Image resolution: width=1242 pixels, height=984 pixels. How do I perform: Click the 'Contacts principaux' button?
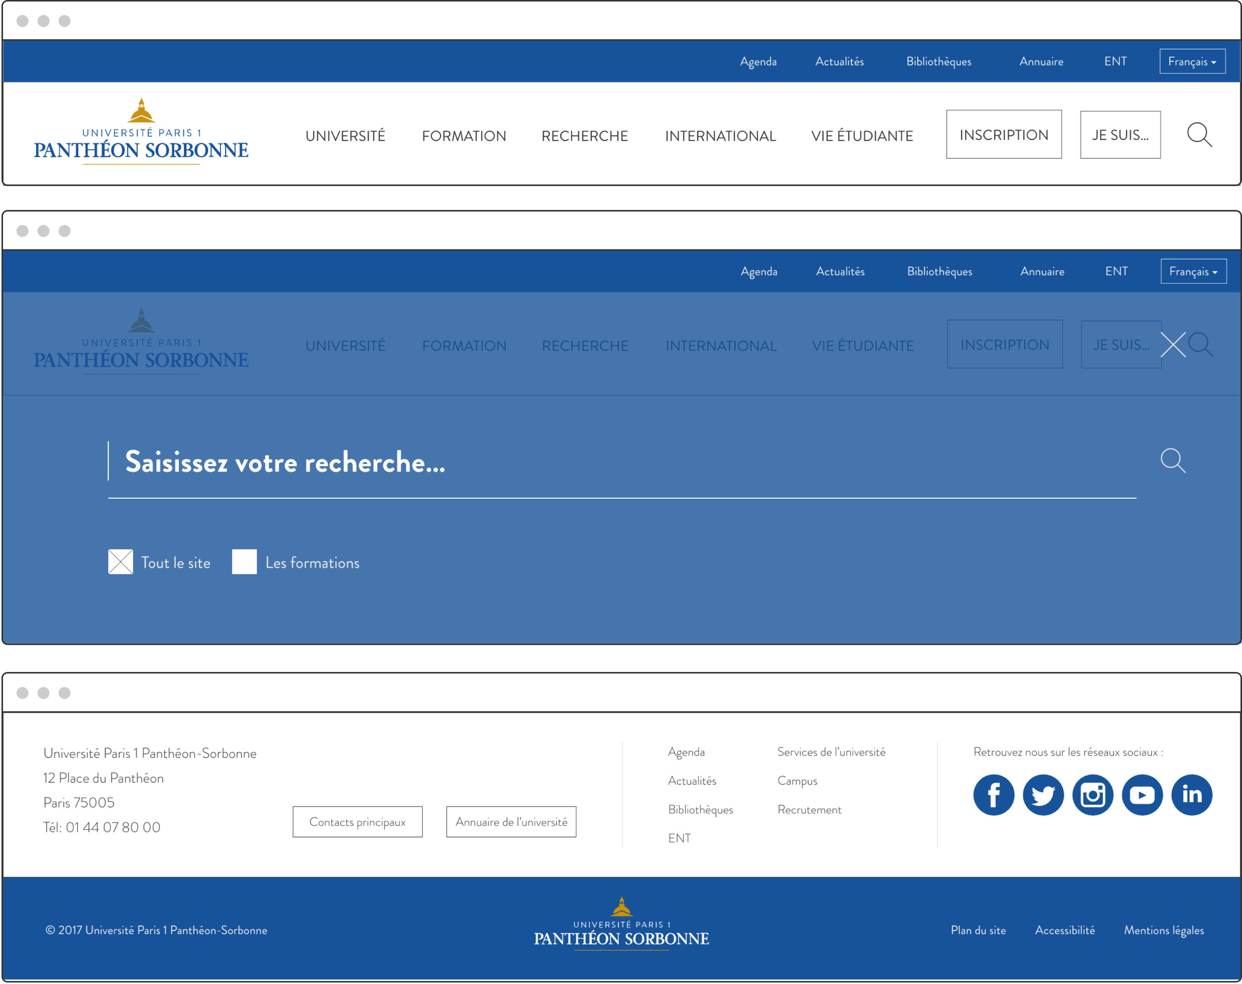[x=357, y=822]
